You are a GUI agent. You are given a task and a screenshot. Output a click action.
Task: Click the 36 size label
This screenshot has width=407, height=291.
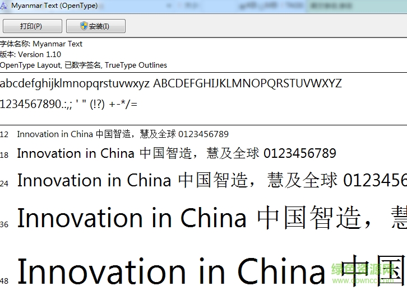pyautogui.click(x=4, y=224)
